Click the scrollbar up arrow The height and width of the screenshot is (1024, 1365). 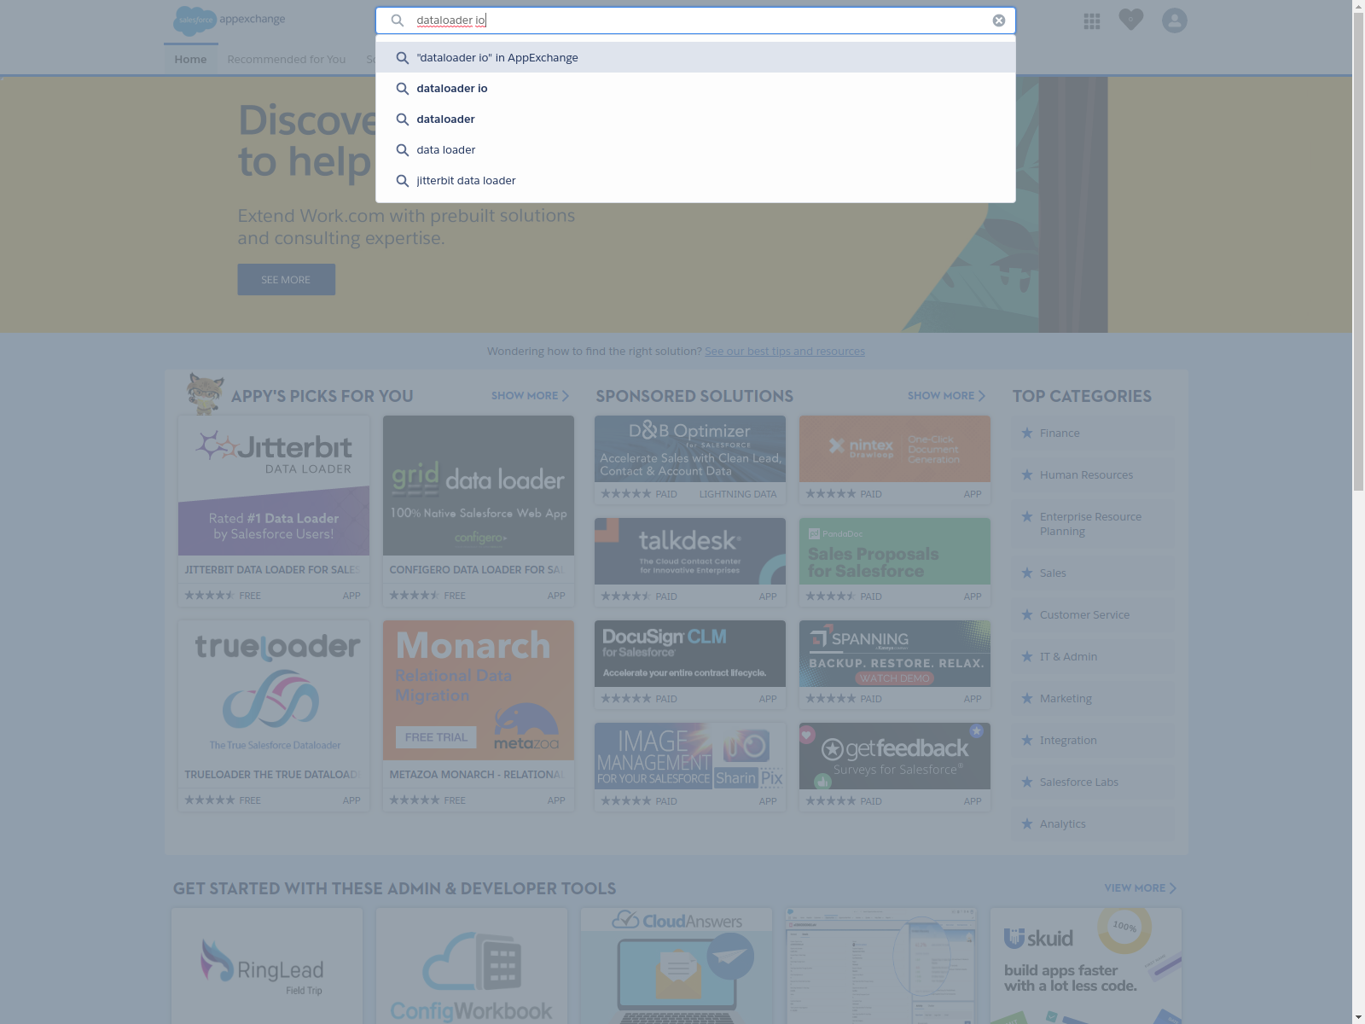point(1358,7)
